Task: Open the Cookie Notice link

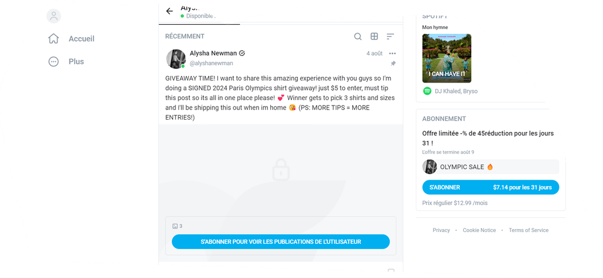Action: pos(479,230)
